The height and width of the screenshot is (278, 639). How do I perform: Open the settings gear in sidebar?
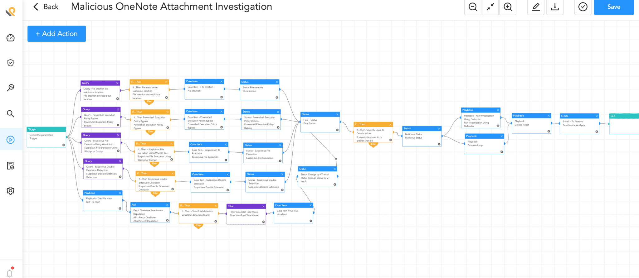pyautogui.click(x=11, y=191)
